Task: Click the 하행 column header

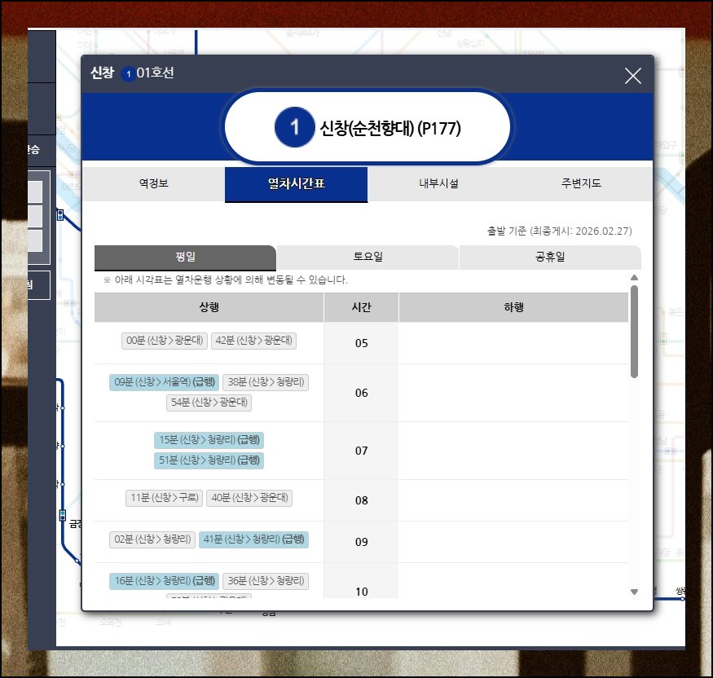Action: (x=514, y=307)
